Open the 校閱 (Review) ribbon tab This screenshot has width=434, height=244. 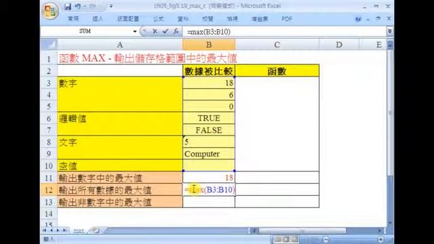[208, 19]
